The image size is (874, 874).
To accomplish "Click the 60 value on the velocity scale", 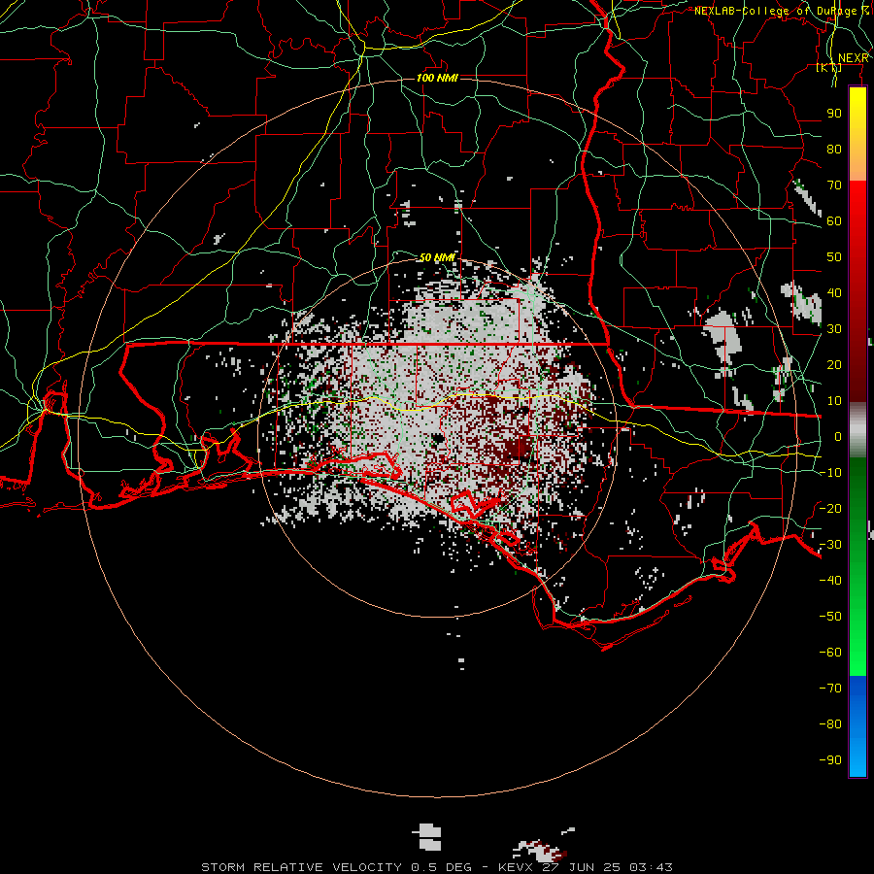I will 834,220.
